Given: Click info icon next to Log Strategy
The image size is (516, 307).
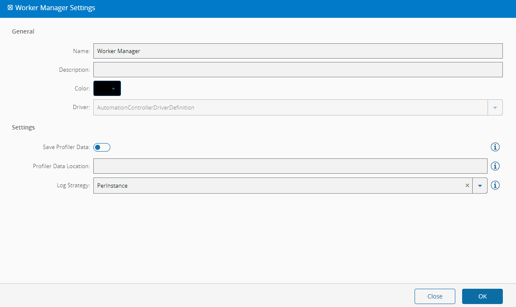Looking at the screenshot, I should point(495,185).
